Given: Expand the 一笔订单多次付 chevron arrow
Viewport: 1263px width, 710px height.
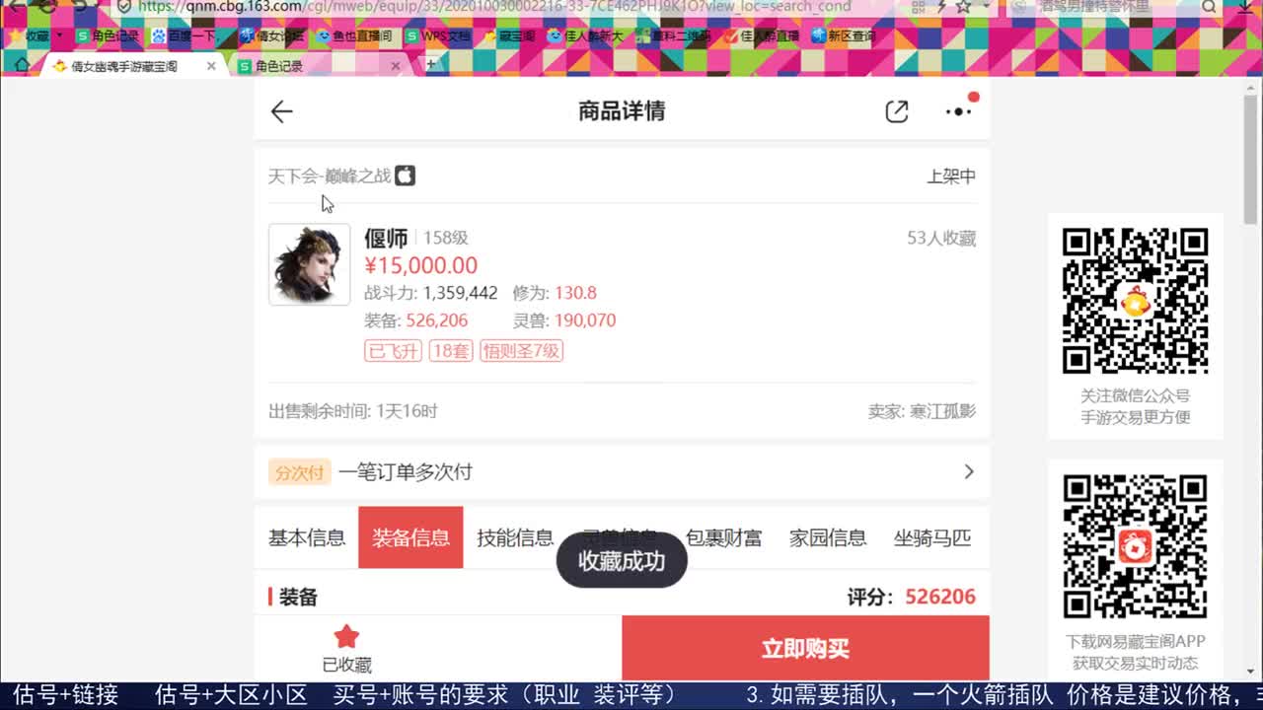Looking at the screenshot, I should 969,471.
